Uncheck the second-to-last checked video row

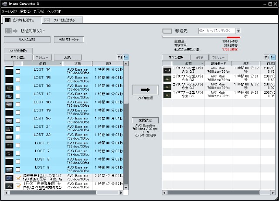[18, 177]
